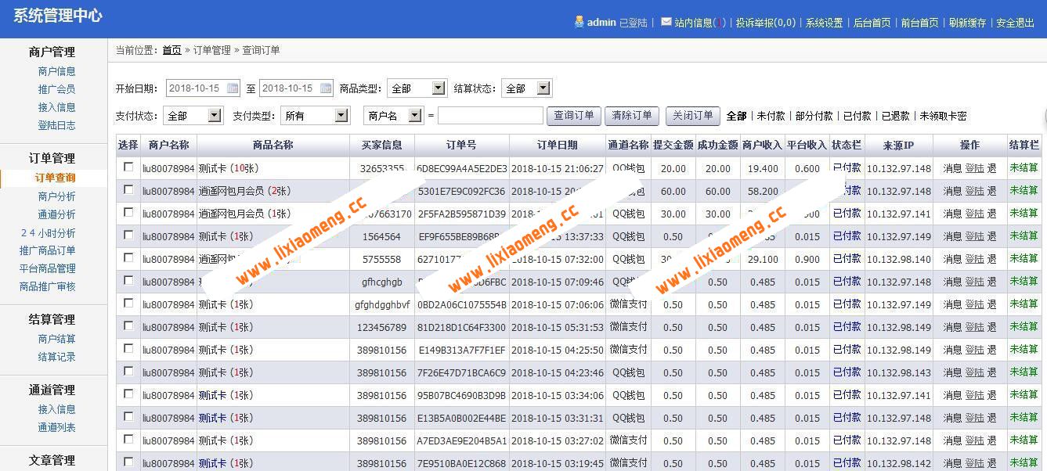Click the 查询订单 button

coord(575,115)
